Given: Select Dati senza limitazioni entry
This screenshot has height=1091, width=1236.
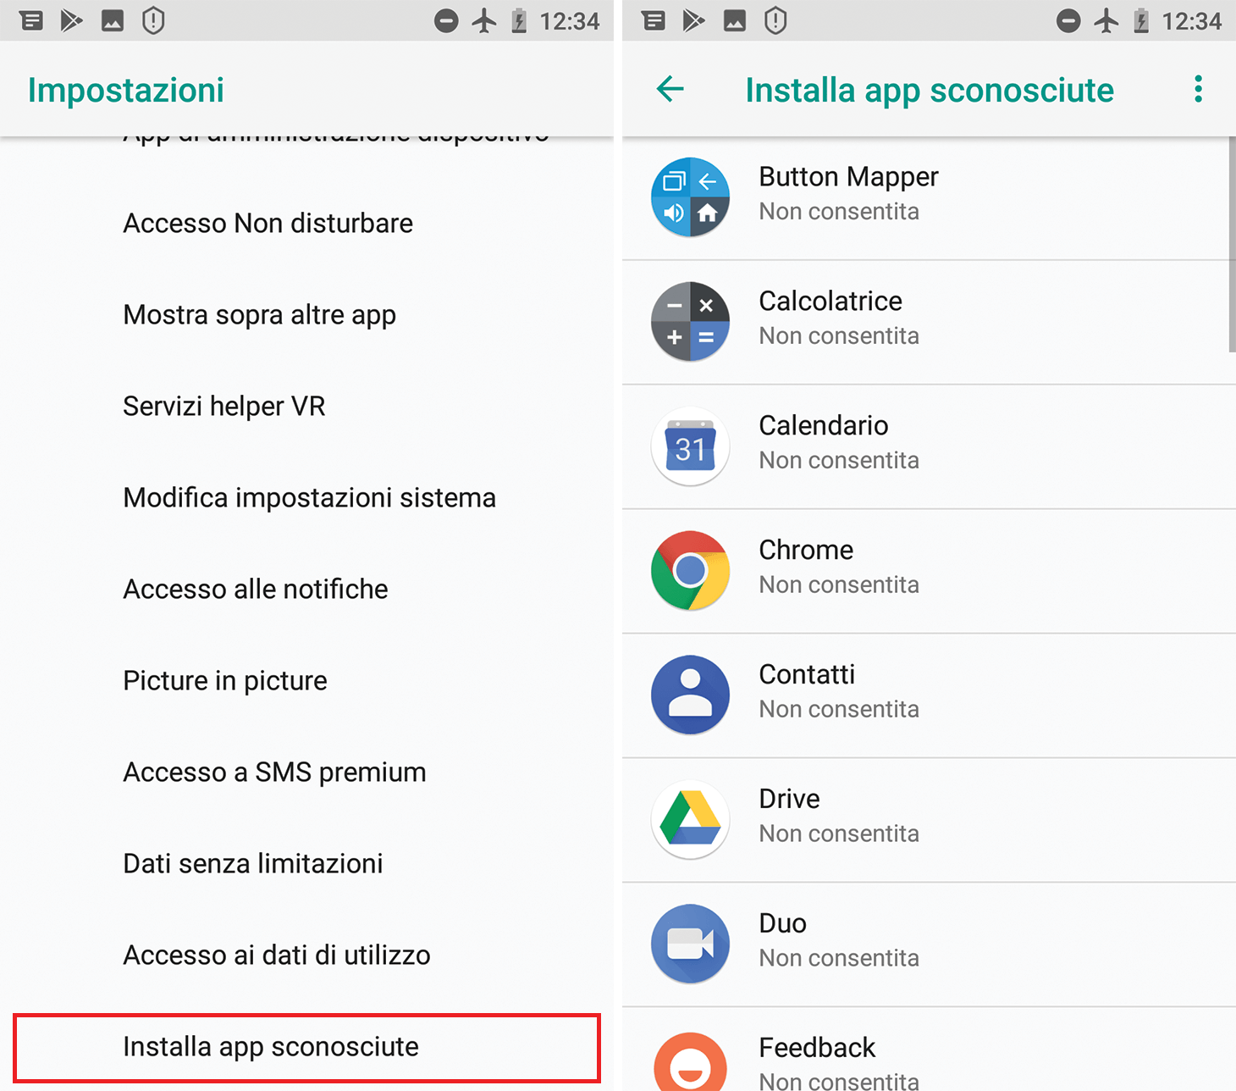Looking at the screenshot, I should pos(306,864).
